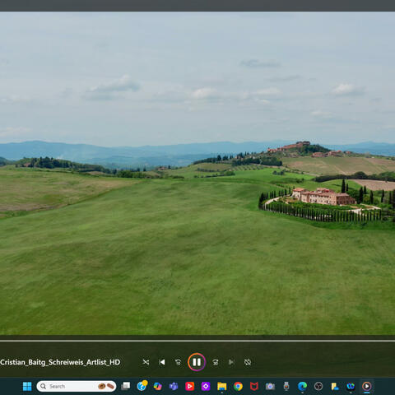Click the Cristian_Baitg_Schreiweis_Artlist_HD title
Screen dimensions: 395x395
pos(60,362)
